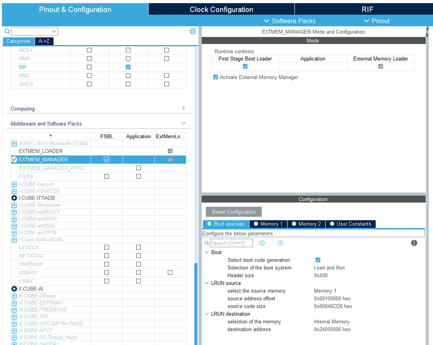Open the Software Packs dropdown
Viewport: 433px width, 345px height.
pyautogui.click(x=290, y=21)
